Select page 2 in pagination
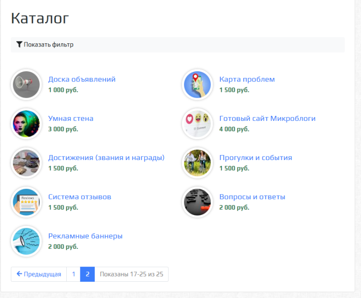Image resolution: width=361 pixels, height=298 pixels. point(87,274)
